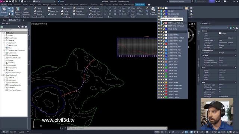Click the help icon in Toolspace header
This screenshot has width=239, height=134.
coord(26,27)
